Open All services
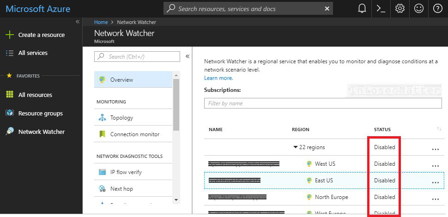The height and width of the screenshot is (217, 448). (x=33, y=53)
